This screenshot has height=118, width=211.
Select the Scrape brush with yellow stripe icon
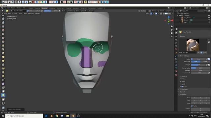[x=3, y=69]
